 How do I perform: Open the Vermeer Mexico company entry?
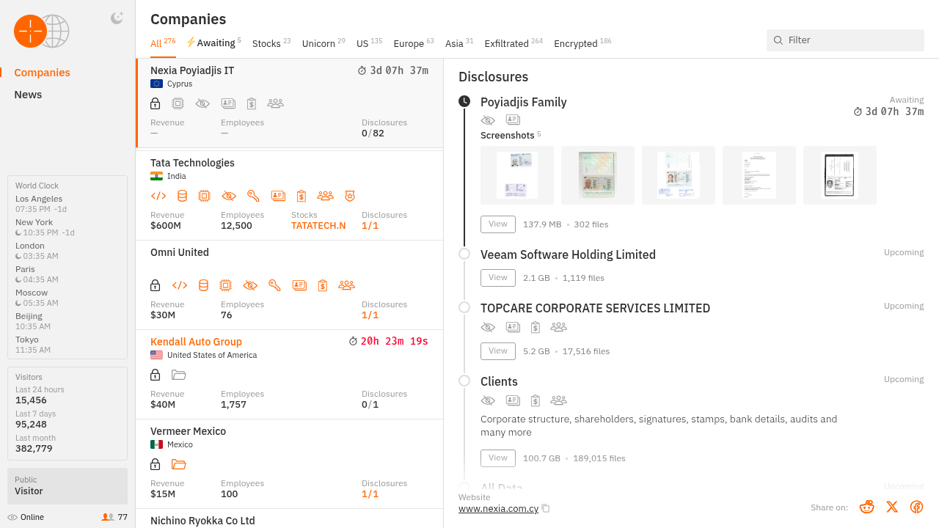pos(290,464)
